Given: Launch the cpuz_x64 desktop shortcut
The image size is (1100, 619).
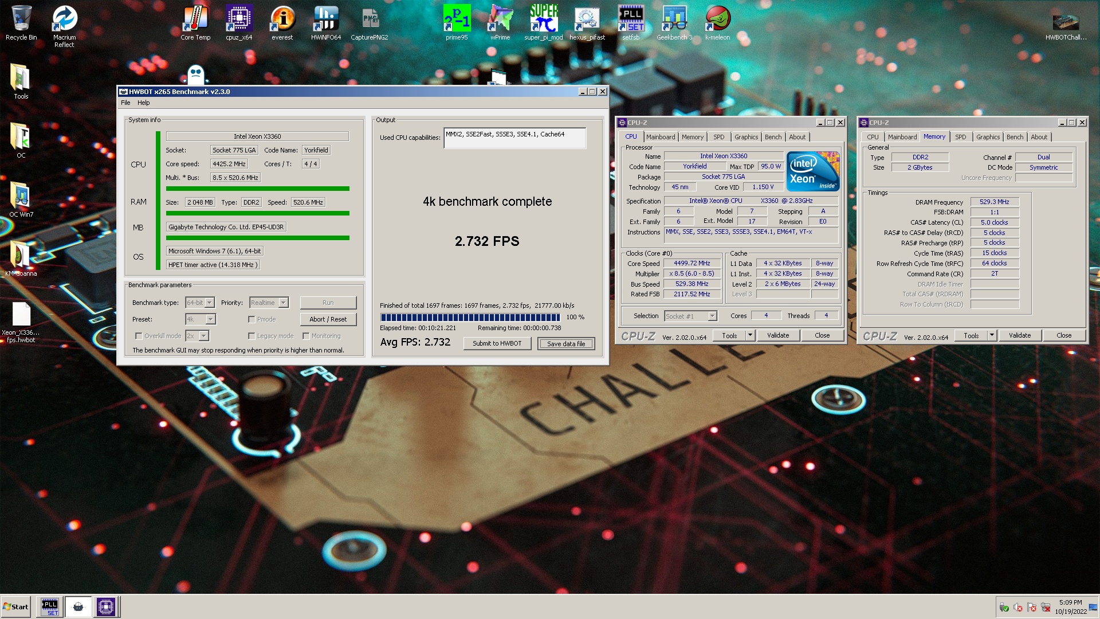Looking at the screenshot, I should pyautogui.click(x=239, y=23).
